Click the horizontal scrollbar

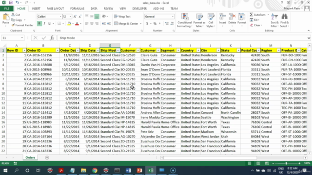coord(210,157)
